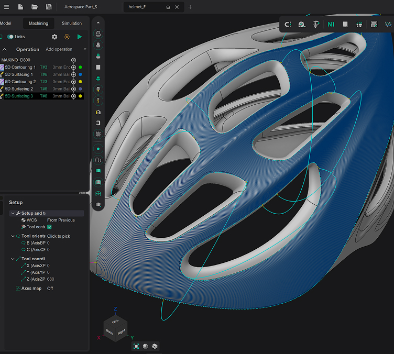Click the solid green part icon
This screenshot has height=354, width=394.
[x=98, y=79]
